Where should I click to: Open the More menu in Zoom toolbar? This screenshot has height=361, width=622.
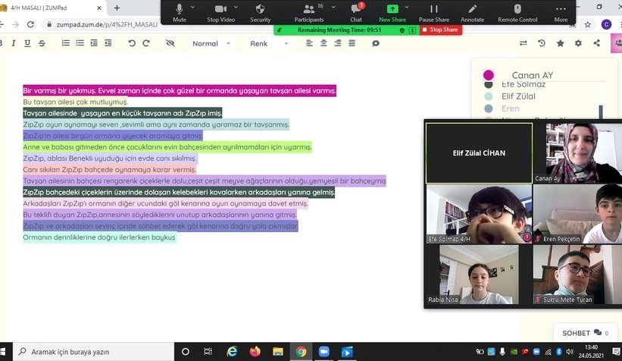click(561, 12)
